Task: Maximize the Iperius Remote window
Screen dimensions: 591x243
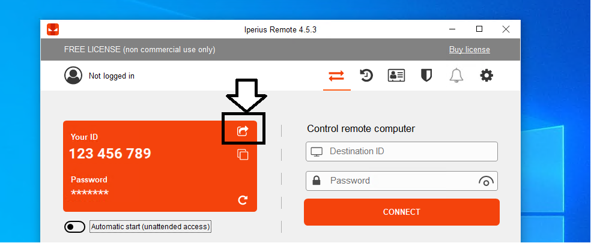Action: tap(479, 29)
